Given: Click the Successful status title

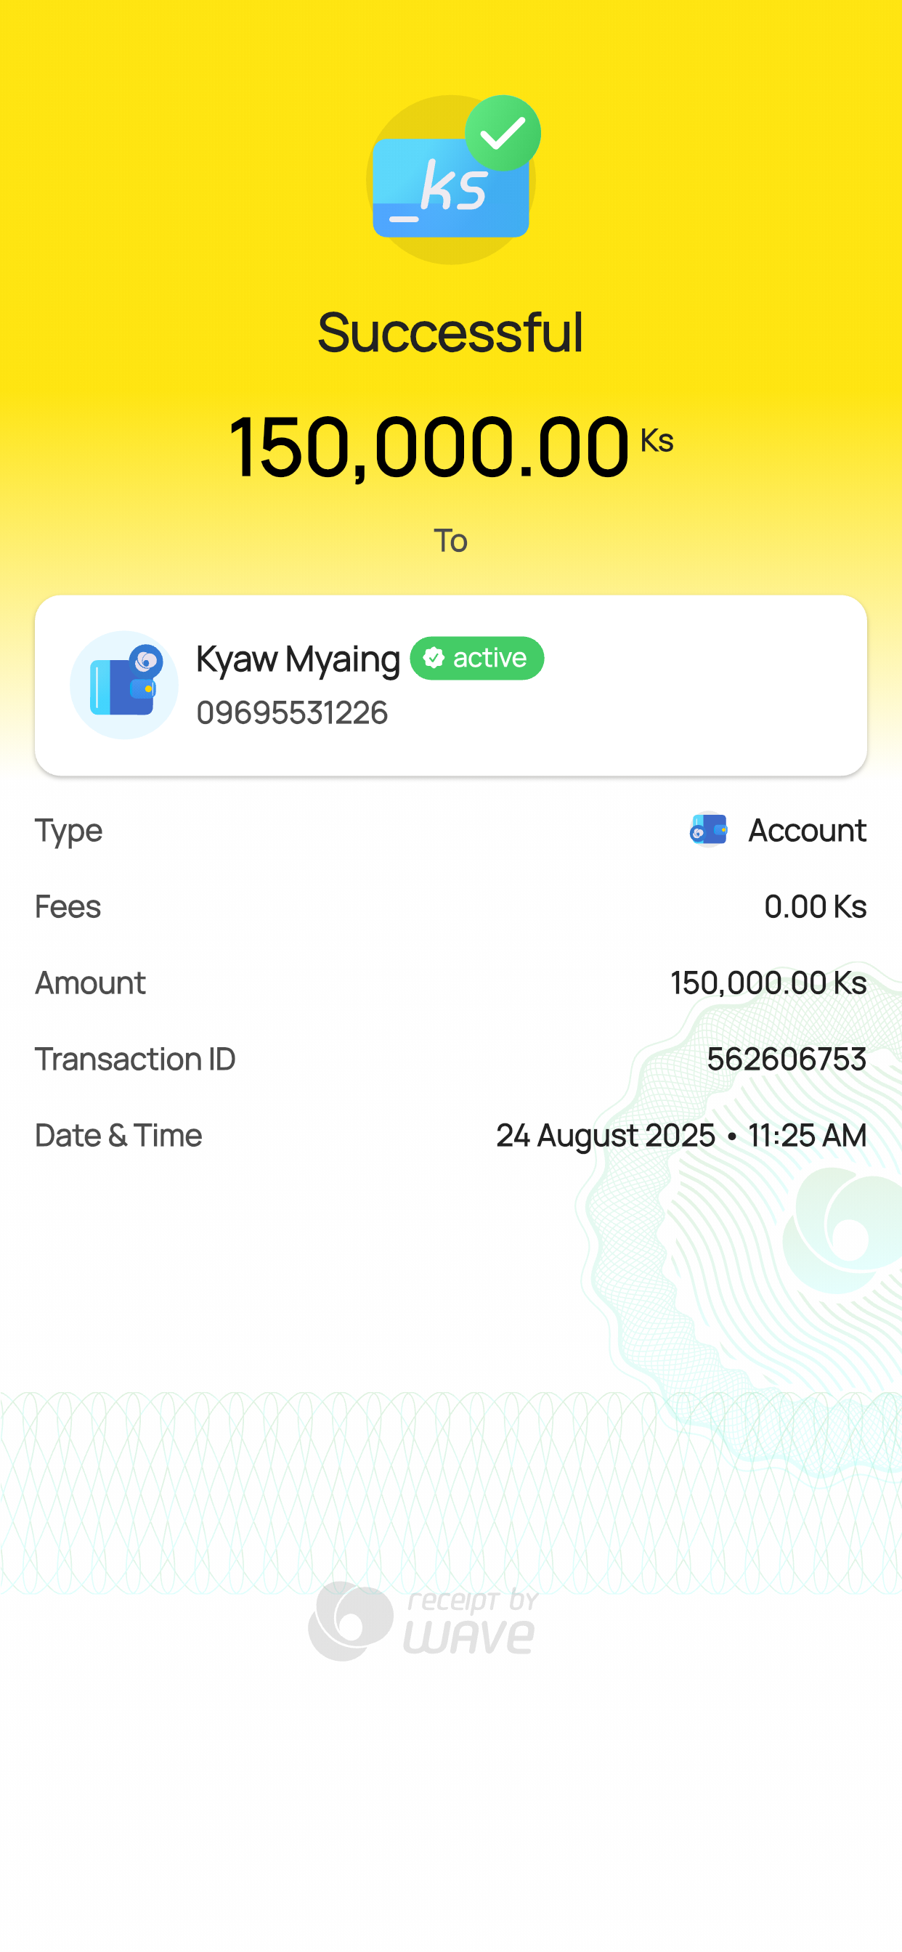Looking at the screenshot, I should point(450,332).
